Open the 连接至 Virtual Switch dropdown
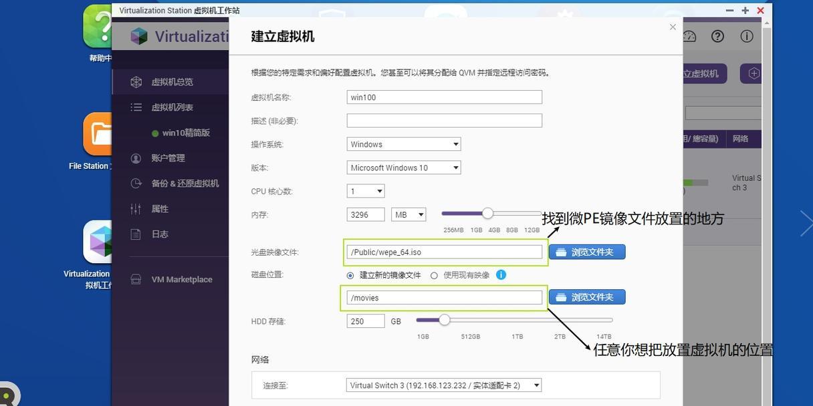 [444, 385]
